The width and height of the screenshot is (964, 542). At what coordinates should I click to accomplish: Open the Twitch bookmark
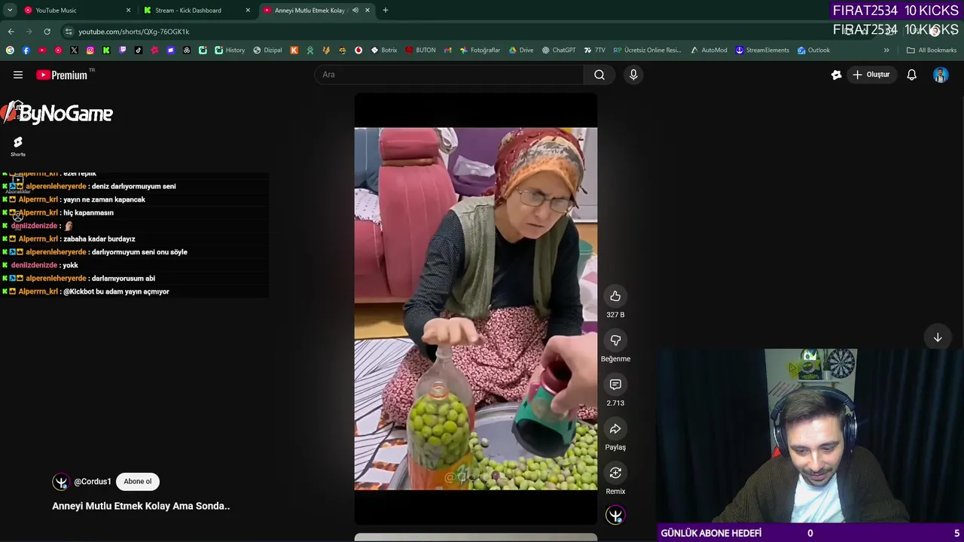123,50
